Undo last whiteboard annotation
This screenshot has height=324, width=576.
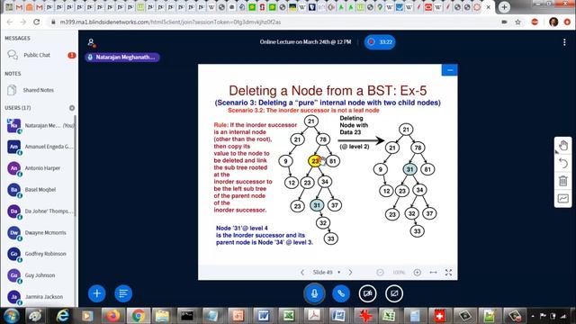(x=562, y=163)
